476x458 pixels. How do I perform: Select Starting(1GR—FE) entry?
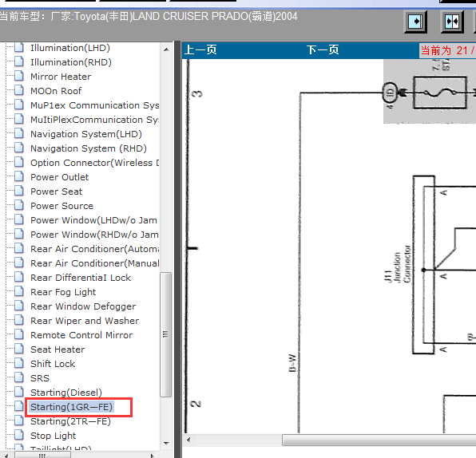pos(71,407)
